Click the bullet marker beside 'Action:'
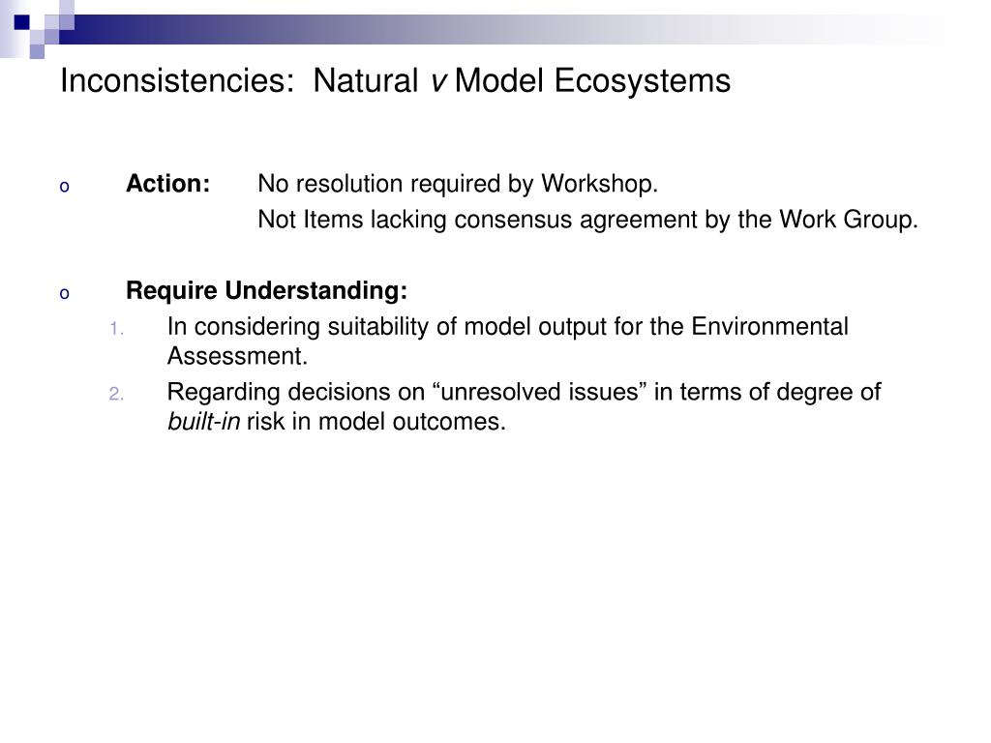 pyautogui.click(x=65, y=187)
